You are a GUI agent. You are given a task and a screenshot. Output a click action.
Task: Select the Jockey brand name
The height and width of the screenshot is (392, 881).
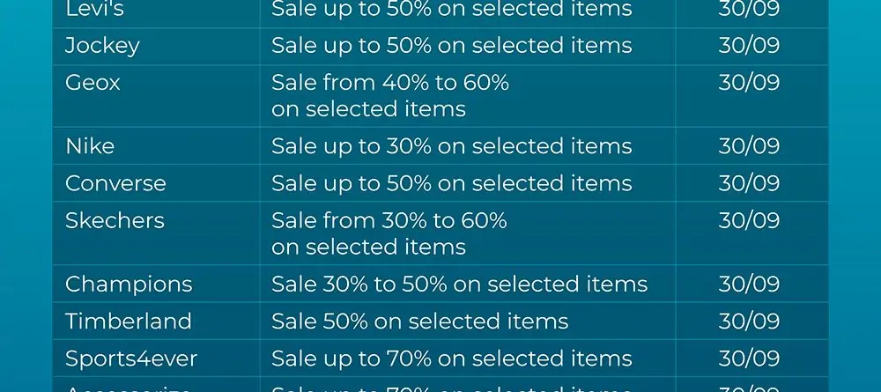click(x=102, y=46)
